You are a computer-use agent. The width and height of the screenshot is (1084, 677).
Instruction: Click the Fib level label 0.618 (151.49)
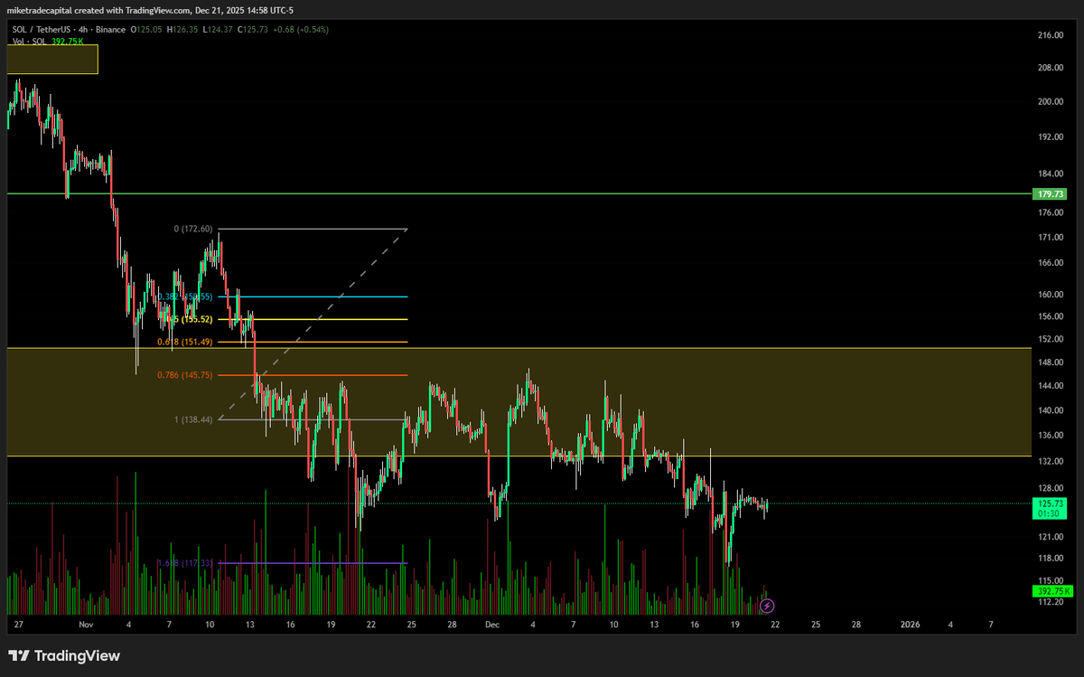point(185,342)
